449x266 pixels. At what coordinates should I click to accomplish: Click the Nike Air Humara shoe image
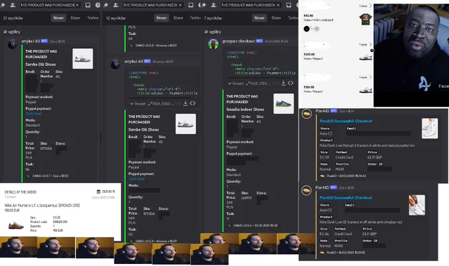(16, 225)
